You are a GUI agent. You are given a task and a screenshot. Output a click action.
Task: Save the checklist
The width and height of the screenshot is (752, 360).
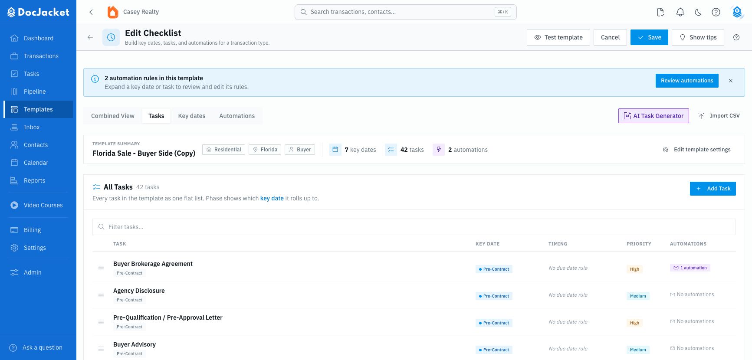point(649,37)
